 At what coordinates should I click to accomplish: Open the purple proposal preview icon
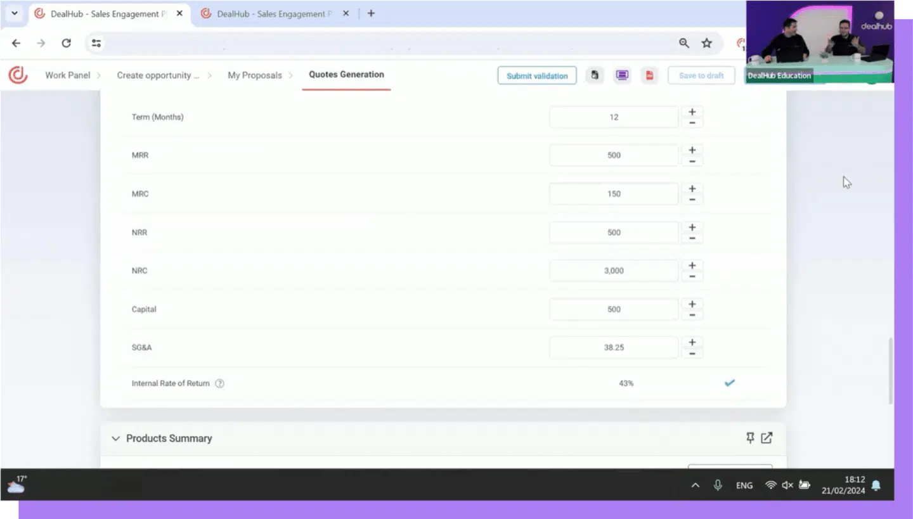[622, 75]
